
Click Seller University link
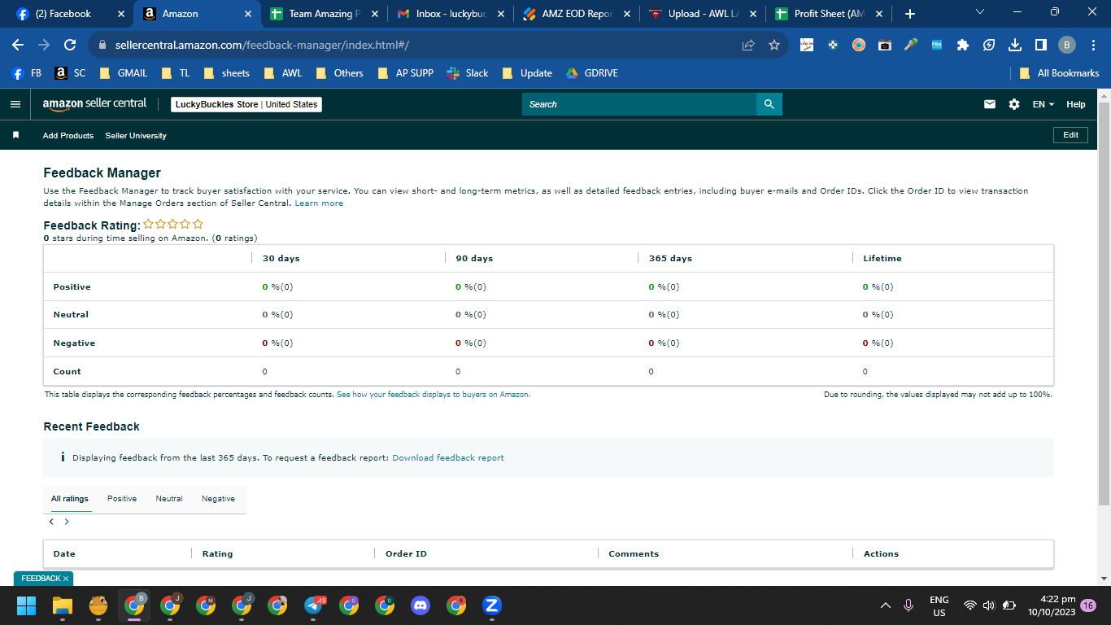(x=136, y=135)
